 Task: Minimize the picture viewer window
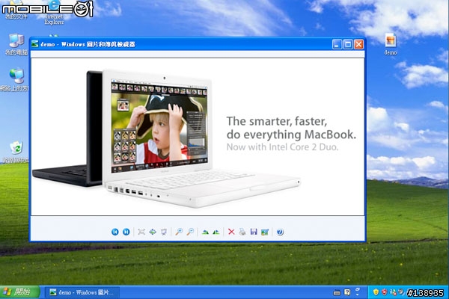337,44
